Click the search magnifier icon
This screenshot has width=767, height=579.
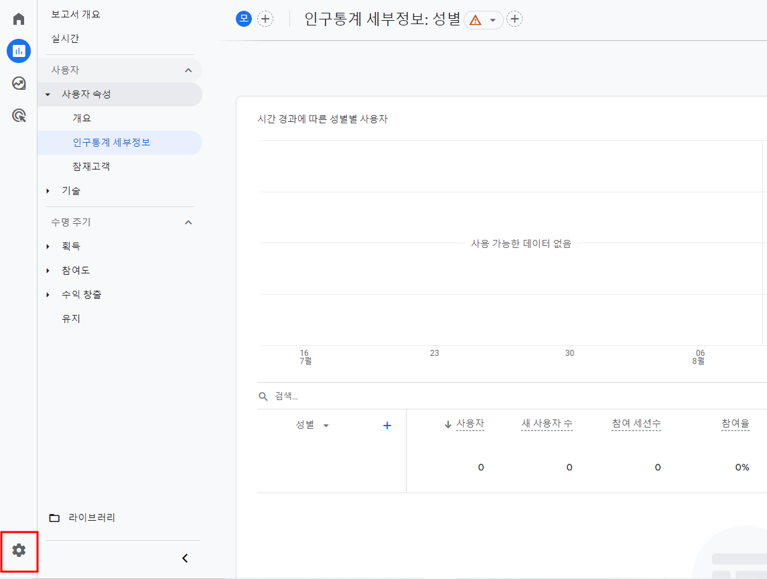[263, 397]
